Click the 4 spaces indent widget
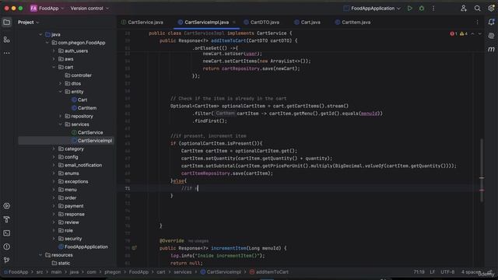498x280 pixels. [471, 272]
